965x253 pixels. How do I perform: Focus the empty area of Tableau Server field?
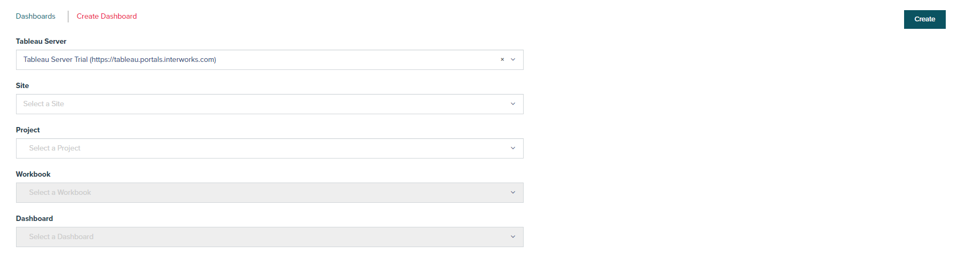[x=358, y=60]
